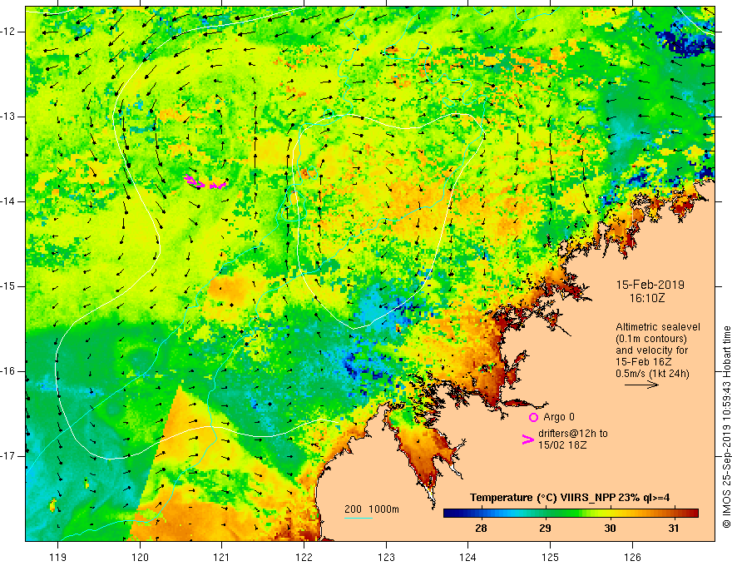Click the longitude axis label '124'
Image resolution: width=732 pixels, height=566 pixels.
(467, 557)
